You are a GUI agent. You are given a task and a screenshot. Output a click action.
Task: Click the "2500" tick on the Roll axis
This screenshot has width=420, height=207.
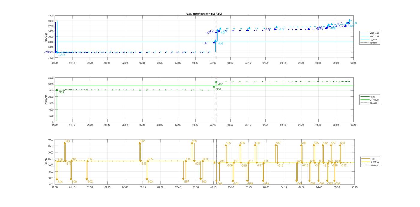tap(51, 159)
